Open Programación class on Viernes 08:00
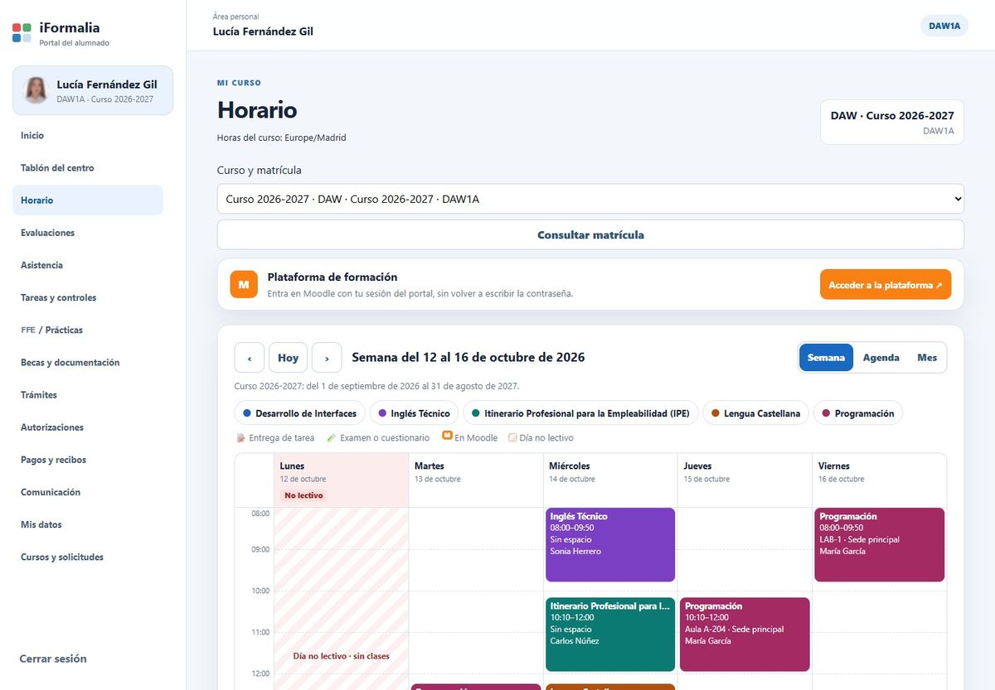The width and height of the screenshot is (995, 690). click(x=880, y=545)
